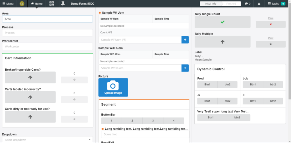This screenshot has width=291, height=143.
Task: Increment Broken/Inoperable Carts with up arrow
Action: point(30,77)
